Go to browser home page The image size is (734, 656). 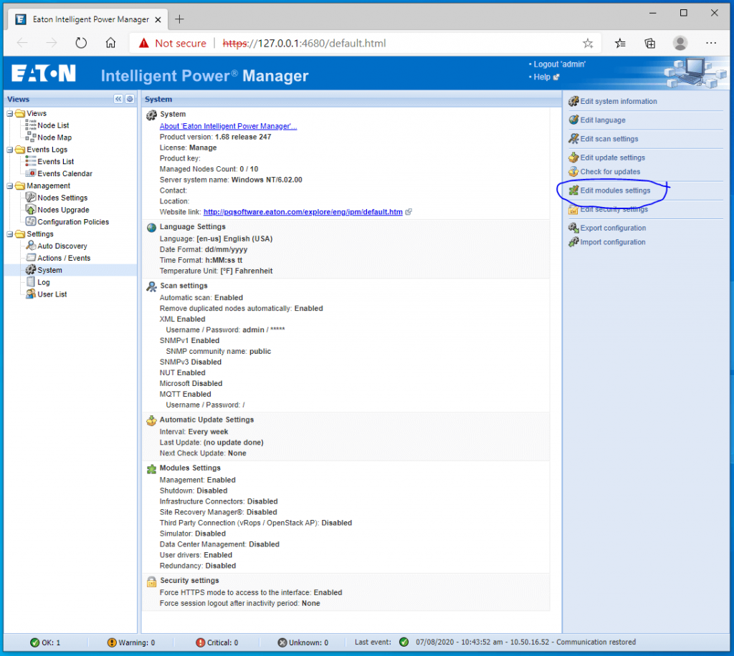[x=110, y=43]
